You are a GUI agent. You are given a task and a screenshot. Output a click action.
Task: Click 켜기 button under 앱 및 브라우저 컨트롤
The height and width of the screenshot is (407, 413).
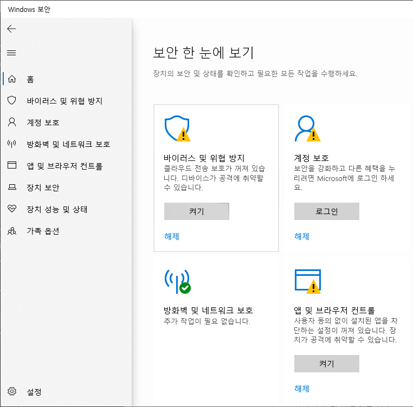pos(327,364)
